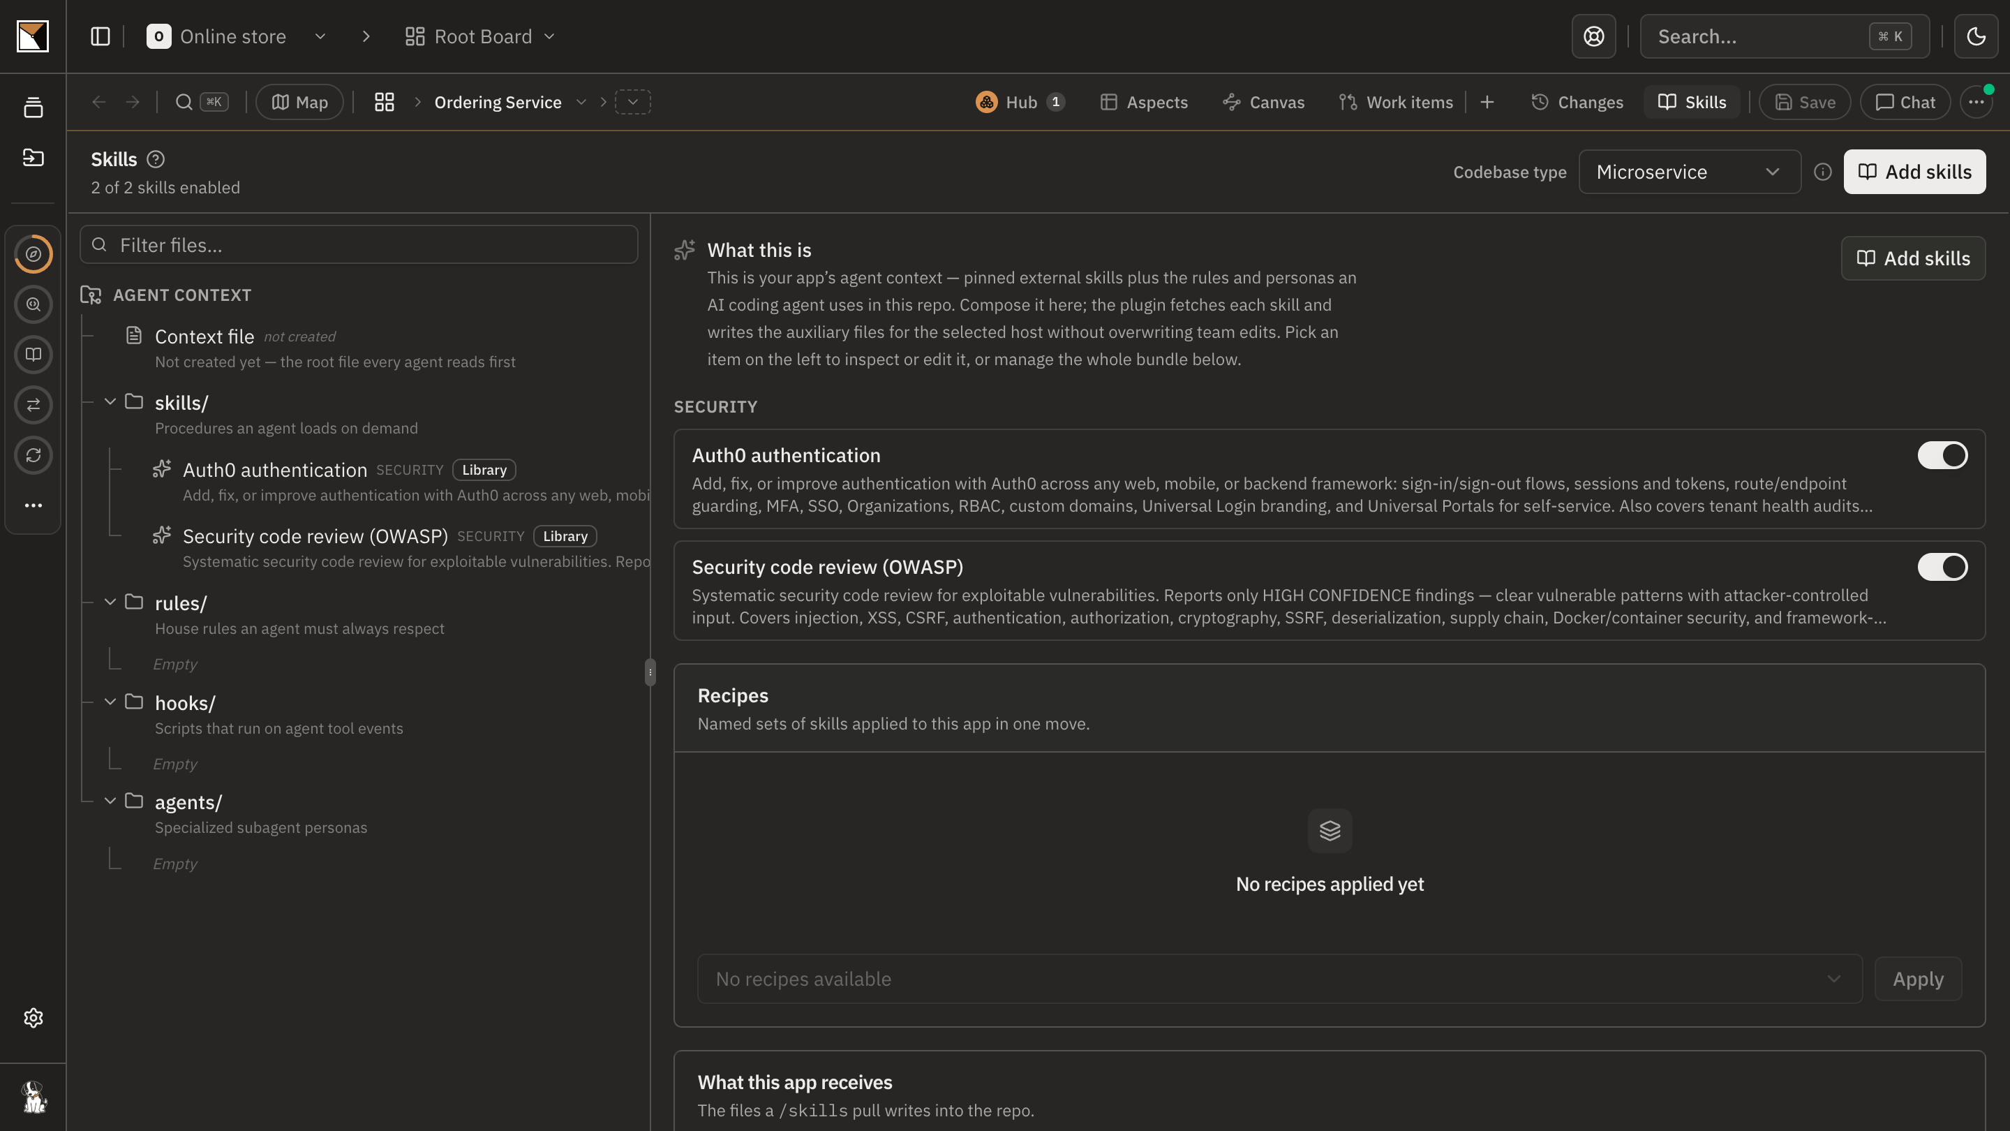Open the stacked layers sidebar icon

click(x=33, y=108)
